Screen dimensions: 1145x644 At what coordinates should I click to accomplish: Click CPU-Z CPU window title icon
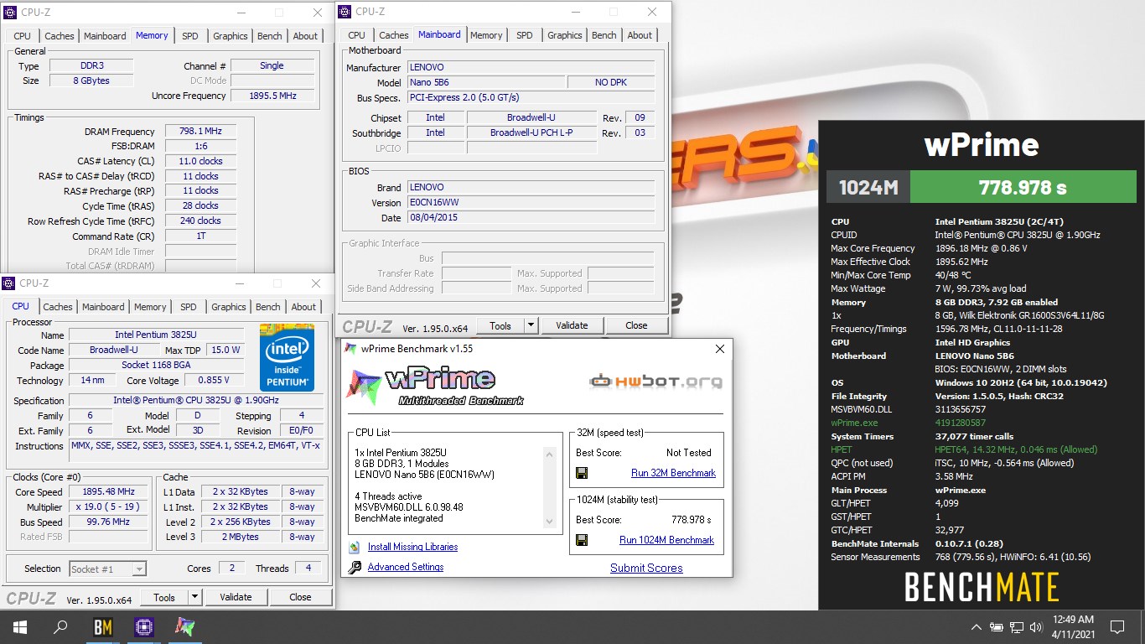[8, 283]
